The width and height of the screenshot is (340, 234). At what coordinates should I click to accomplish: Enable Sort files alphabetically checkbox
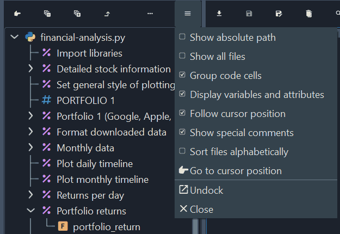click(182, 151)
